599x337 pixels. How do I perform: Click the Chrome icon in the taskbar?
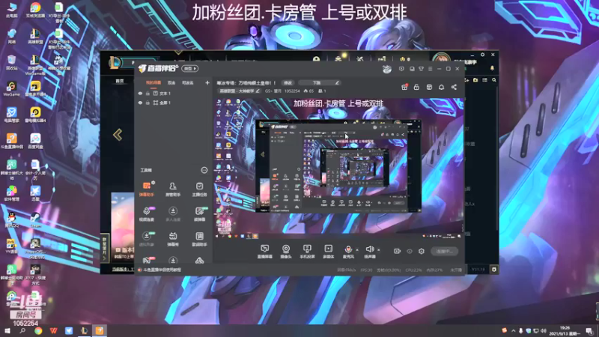pos(38,330)
